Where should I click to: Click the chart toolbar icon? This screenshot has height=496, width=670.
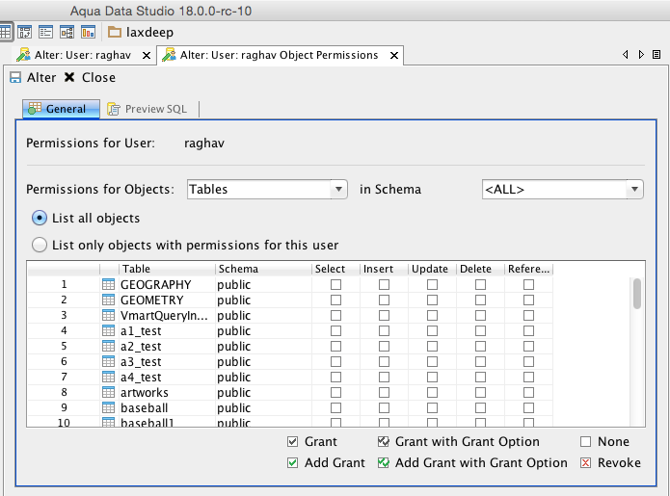pos(86,32)
